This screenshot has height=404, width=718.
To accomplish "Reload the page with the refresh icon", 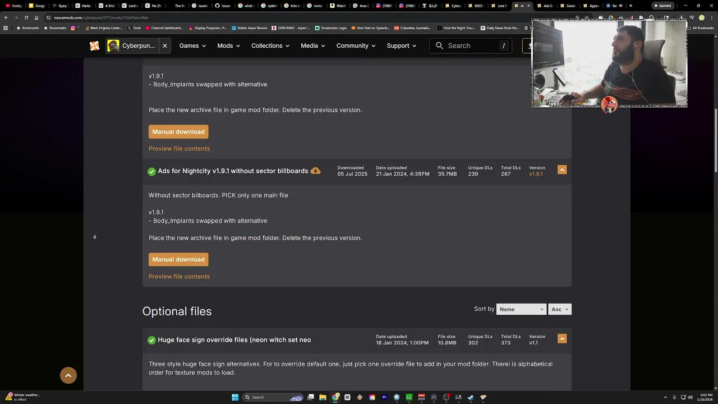I will tap(26, 17).
